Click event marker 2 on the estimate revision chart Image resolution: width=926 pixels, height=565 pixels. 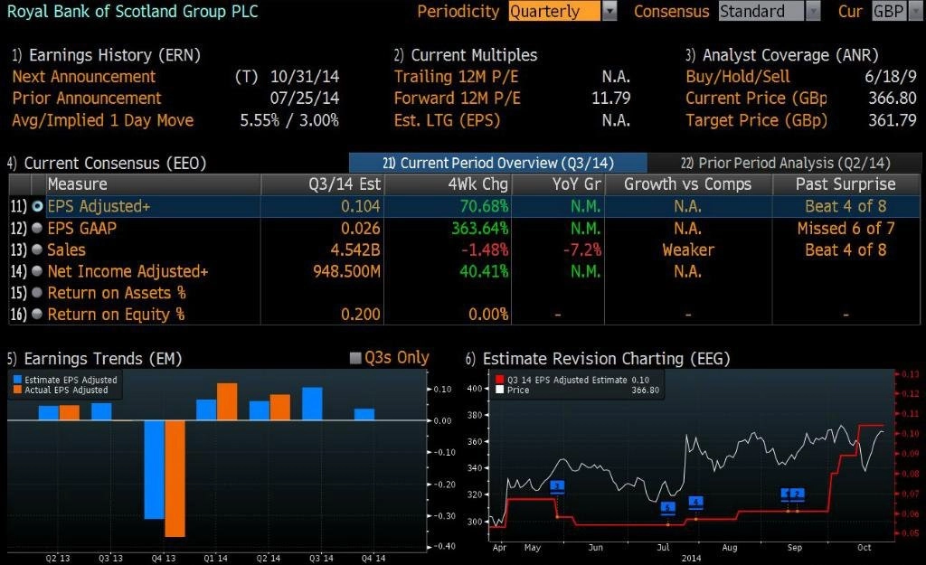(x=798, y=494)
